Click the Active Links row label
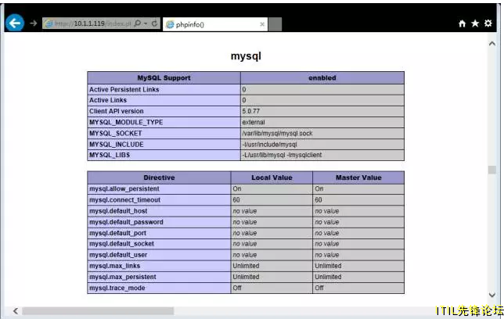The width and height of the screenshot is (504, 319). click(x=108, y=100)
